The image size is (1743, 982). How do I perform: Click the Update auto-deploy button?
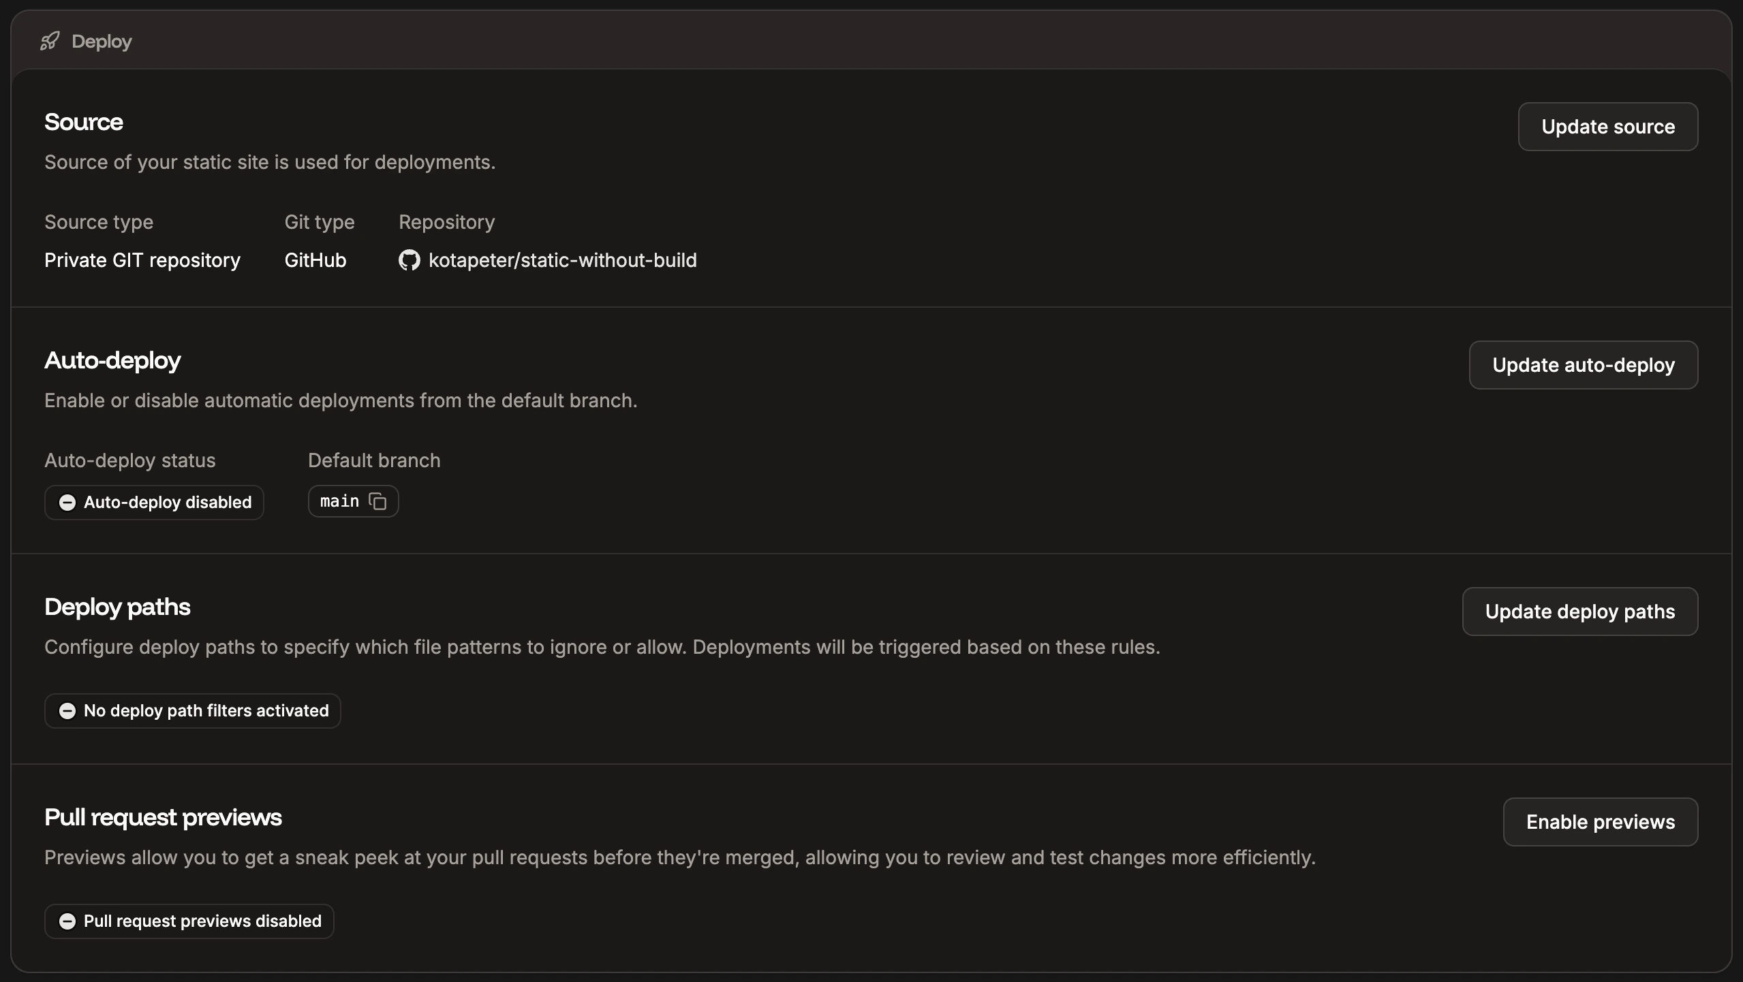click(1582, 365)
